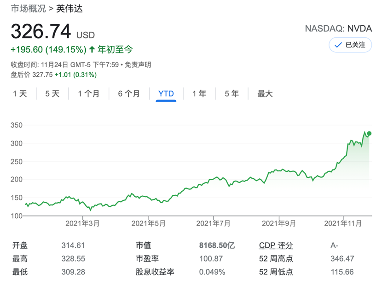The height and width of the screenshot is (284, 382).
Task: Click the 350 y-axis label
Action: [x=16, y=125]
